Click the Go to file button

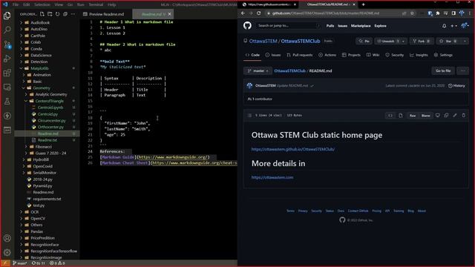[x=443, y=71]
